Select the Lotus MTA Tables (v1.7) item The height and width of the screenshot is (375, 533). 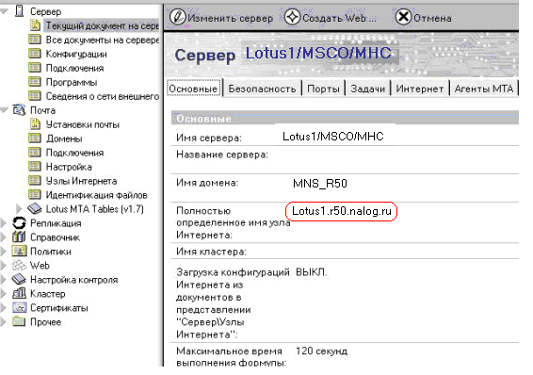click(x=95, y=209)
